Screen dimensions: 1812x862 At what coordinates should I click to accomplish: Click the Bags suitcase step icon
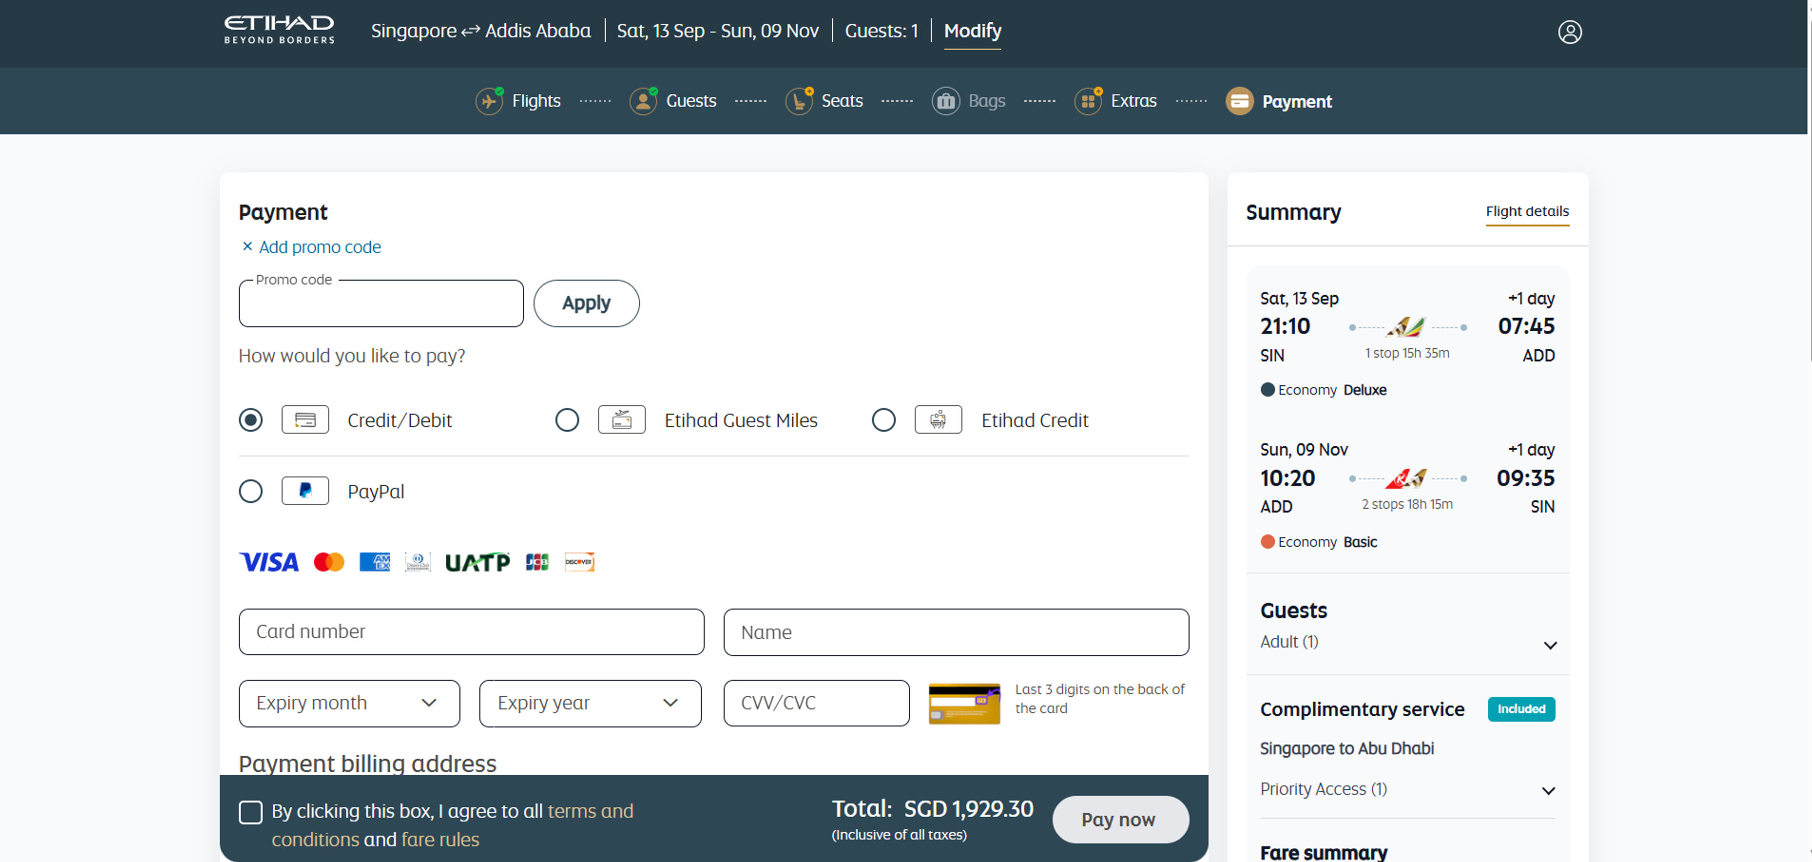pyautogui.click(x=945, y=101)
